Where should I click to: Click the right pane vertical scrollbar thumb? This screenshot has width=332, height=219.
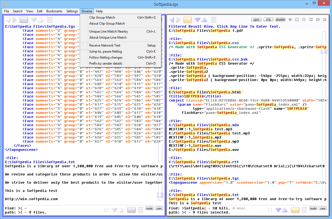click(324, 51)
